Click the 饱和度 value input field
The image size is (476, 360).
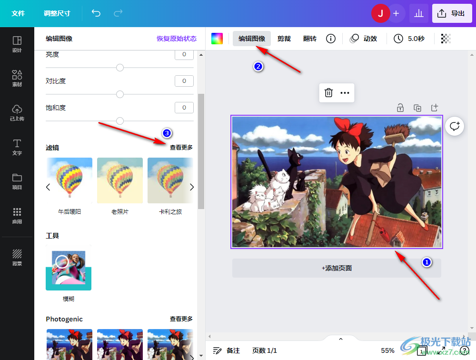click(x=184, y=108)
